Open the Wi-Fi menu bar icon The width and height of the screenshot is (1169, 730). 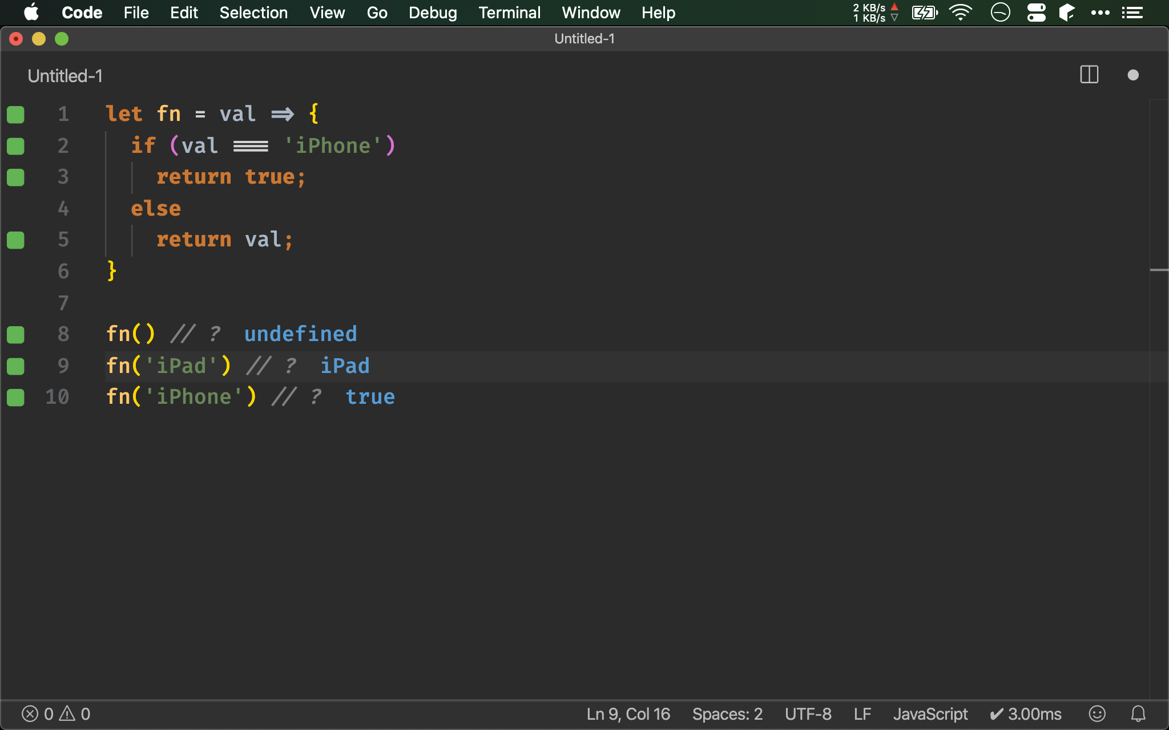tap(961, 13)
